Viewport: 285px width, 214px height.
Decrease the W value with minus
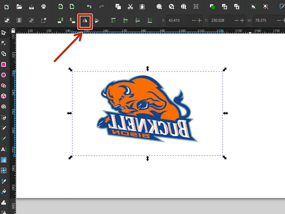(279, 20)
